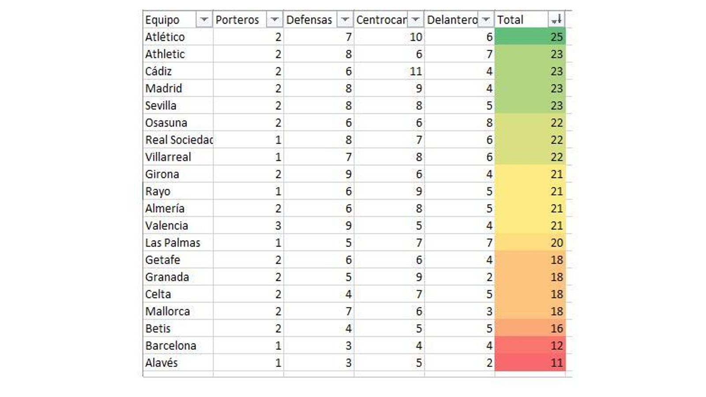Viewport: 706px width, 397px height.
Task: Click the red Total cell showing 11
Action: [529, 363]
